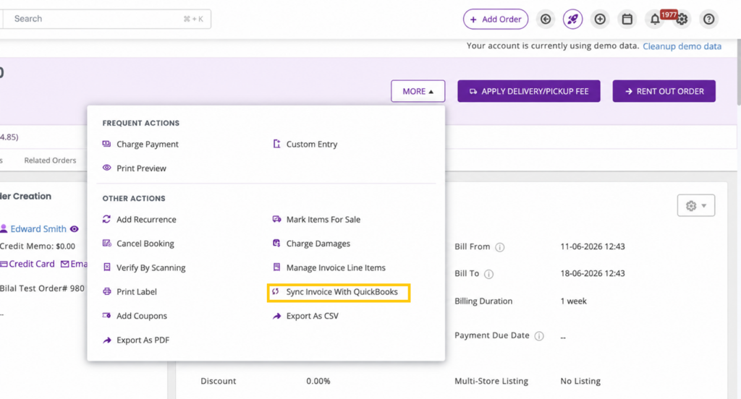The height and width of the screenshot is (399, 741).
Task: Click the plus circle icon in header
Action: [x=600, y=19]
